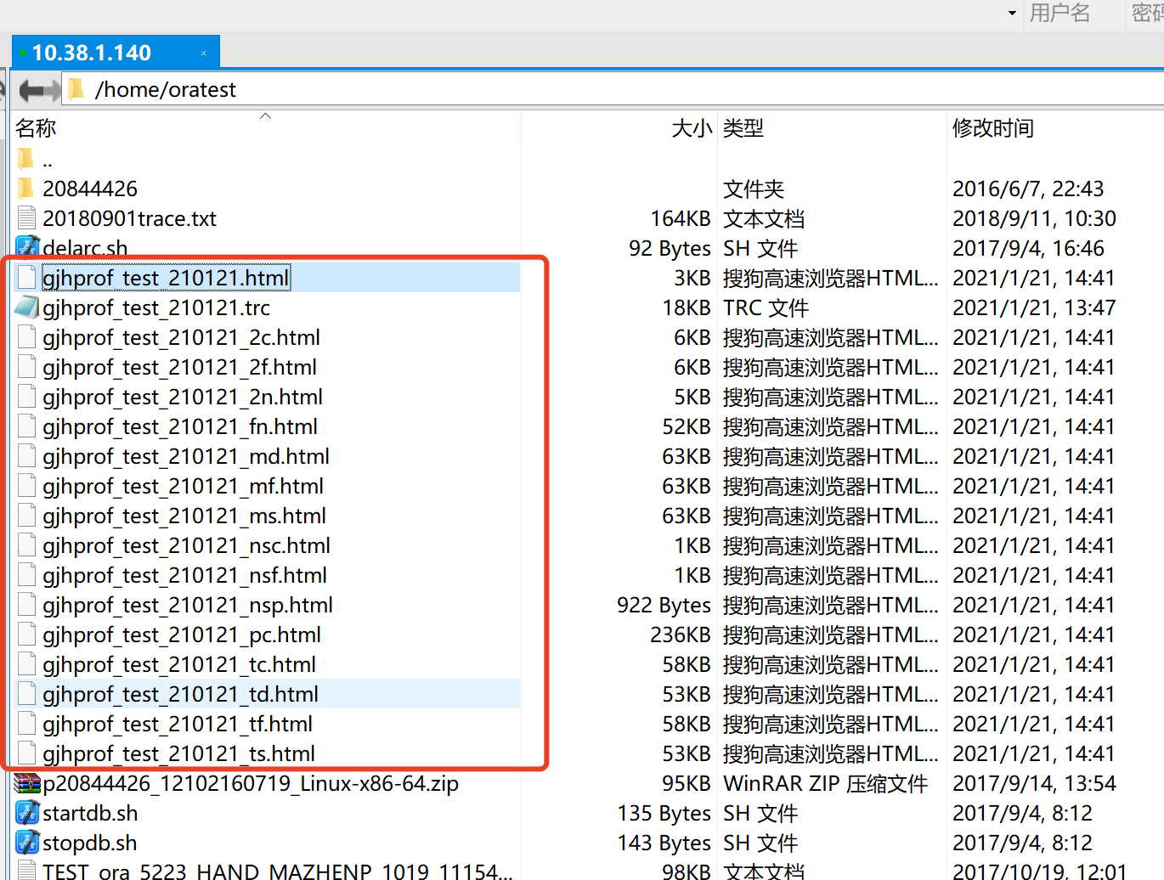This screenshot has width=1164, height=880.
Task: Switch to the 10.38.1.140 session tab
Action: 92,53
